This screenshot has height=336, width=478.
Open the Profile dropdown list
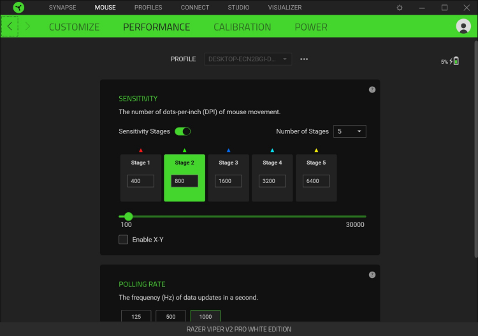pyautogui.click(x=247, y=59)
